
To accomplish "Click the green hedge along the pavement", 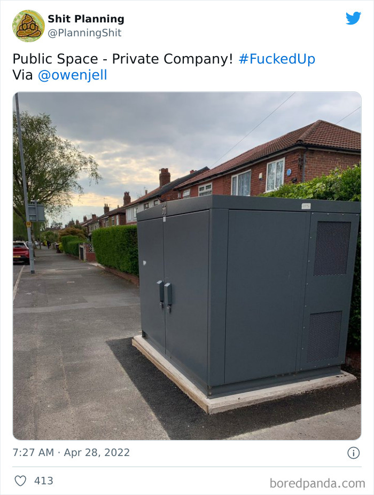I will click(115, 248).
